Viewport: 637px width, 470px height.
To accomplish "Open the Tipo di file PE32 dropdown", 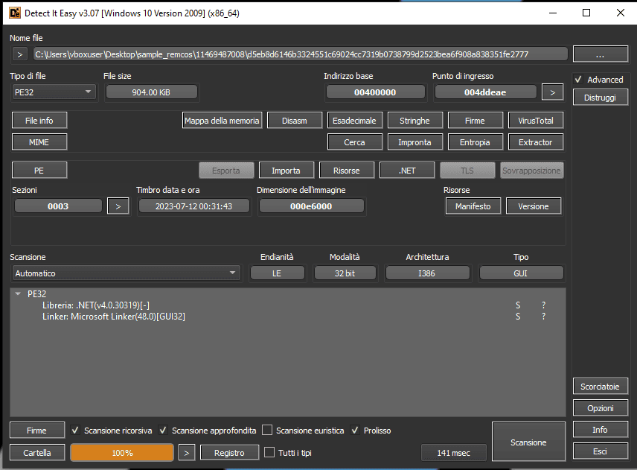I will (x=54, y=92).
